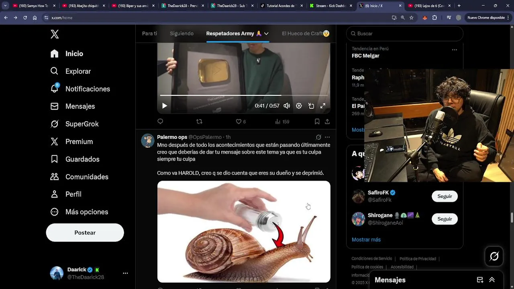Open Inicio in the sidebar
Screen dimensions: 514x289
pos(67,54)
